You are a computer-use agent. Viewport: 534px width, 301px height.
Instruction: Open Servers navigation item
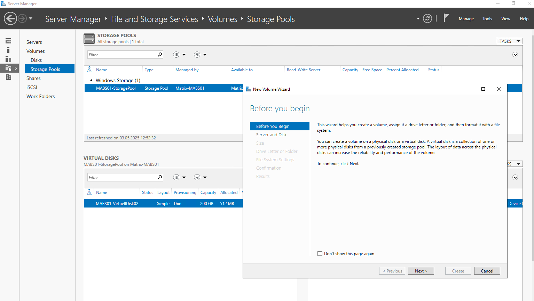tap(34, 42)
